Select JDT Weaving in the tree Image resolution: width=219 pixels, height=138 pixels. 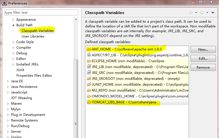pyautogui.click(x=21, y=98)
